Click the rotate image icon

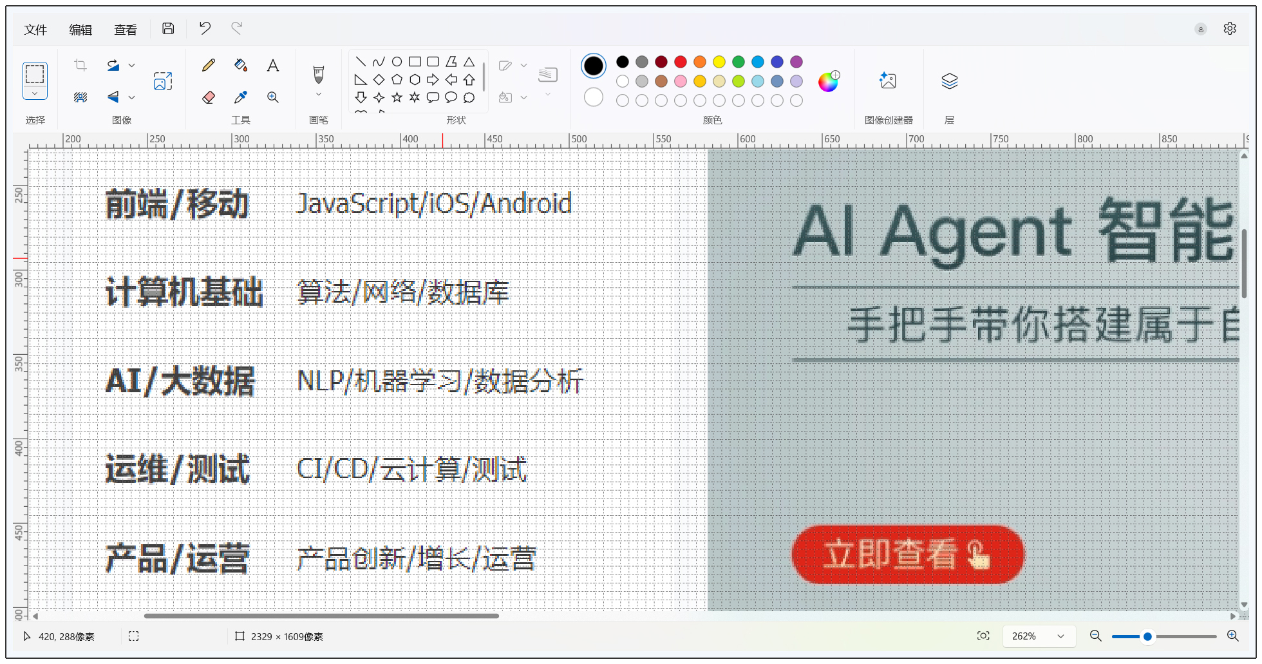[113, 65]
